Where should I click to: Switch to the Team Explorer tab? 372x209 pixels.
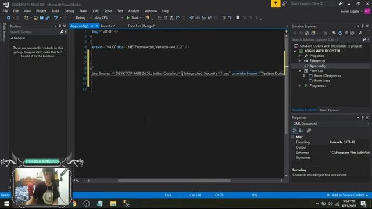[x=330, y=110]
